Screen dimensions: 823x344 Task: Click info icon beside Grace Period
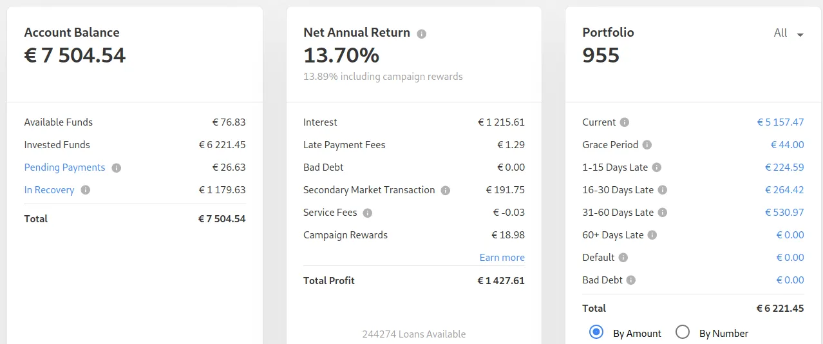[x=647, y=145]
